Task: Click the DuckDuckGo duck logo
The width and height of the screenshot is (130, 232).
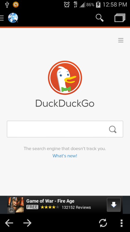Action: (65, 78)
